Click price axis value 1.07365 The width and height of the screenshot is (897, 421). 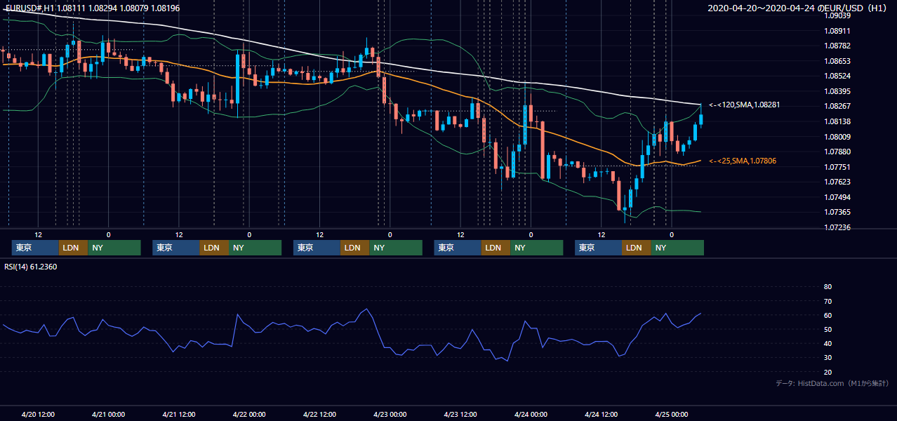pyautogui.click(x=837, y=212)
